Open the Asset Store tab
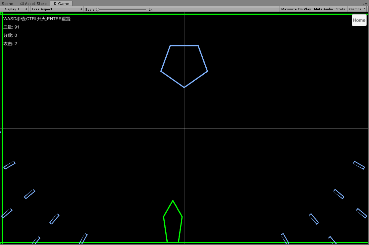369x245 pixels. [33, 4]
